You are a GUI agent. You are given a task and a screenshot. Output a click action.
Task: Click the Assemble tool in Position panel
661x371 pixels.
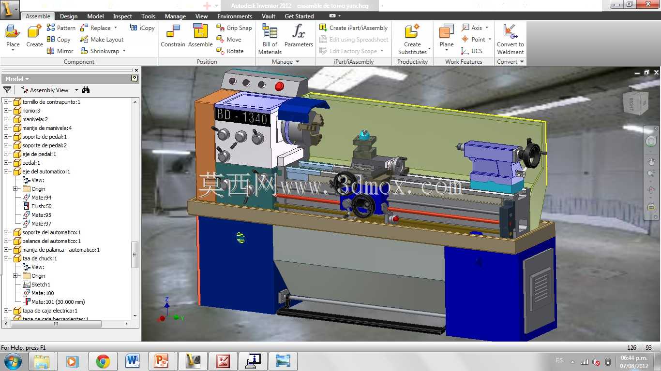click(200, 37)
